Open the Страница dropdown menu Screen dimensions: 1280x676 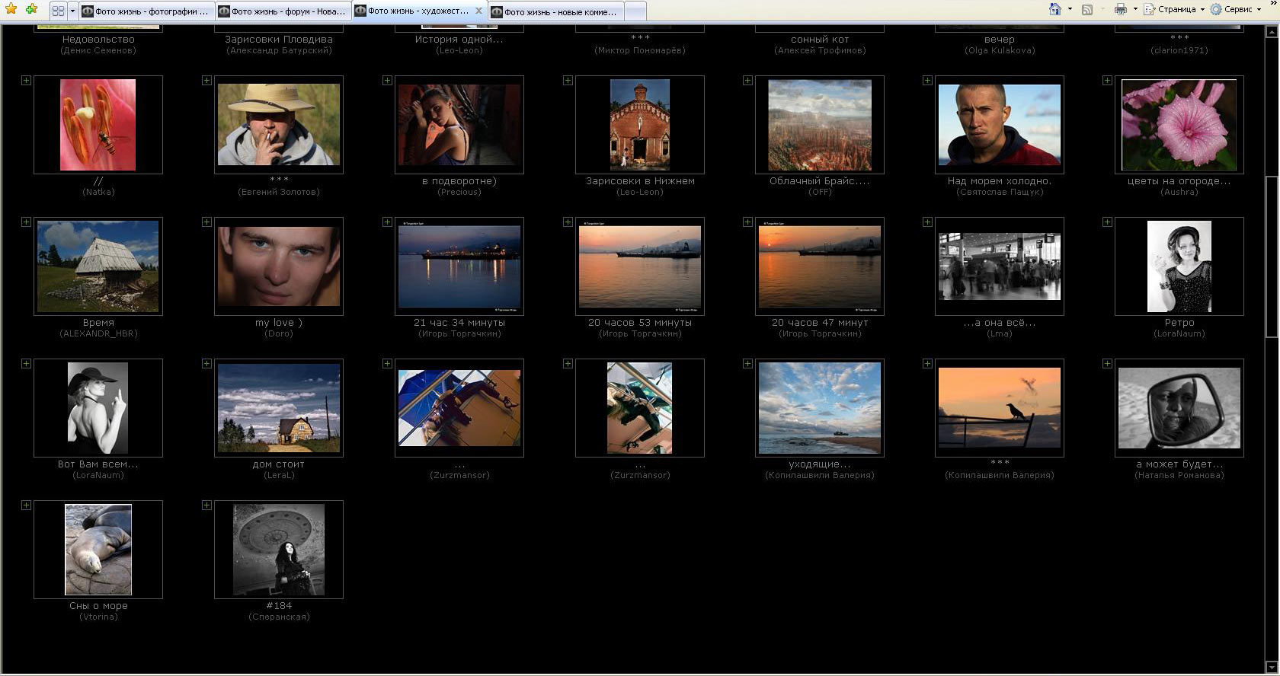[1174, 9]
